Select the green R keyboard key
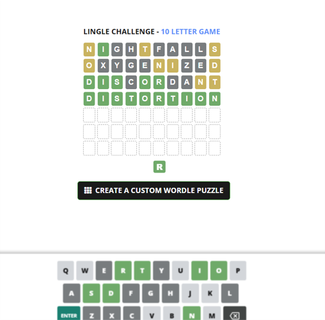This screenshot has height=320, width=325. click(x=123, y=271)
